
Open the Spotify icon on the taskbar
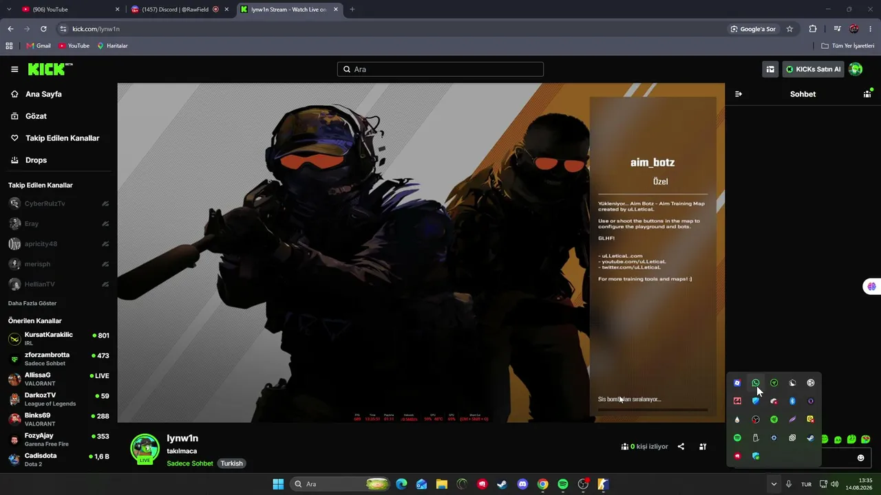(562, 484)
